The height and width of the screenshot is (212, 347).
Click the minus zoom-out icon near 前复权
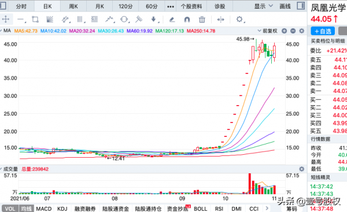pyautogui.click(x=293, y=31)
